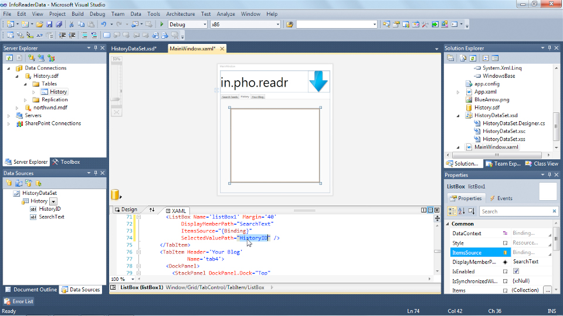
Task: Click Refresh icon in Data Sources toolbar
Action: click(x=38, y=183)
